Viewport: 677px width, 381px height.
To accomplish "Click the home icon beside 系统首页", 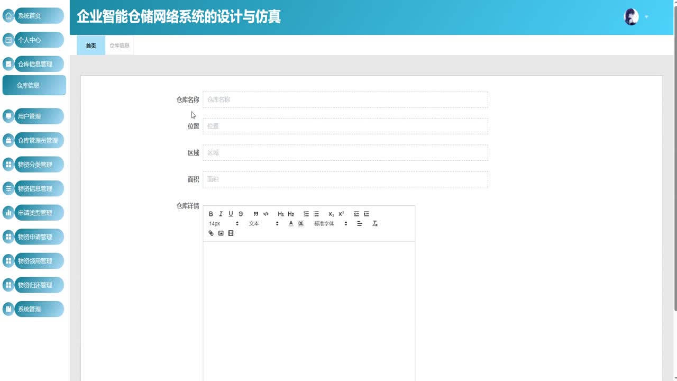I will tap(8, 16).
